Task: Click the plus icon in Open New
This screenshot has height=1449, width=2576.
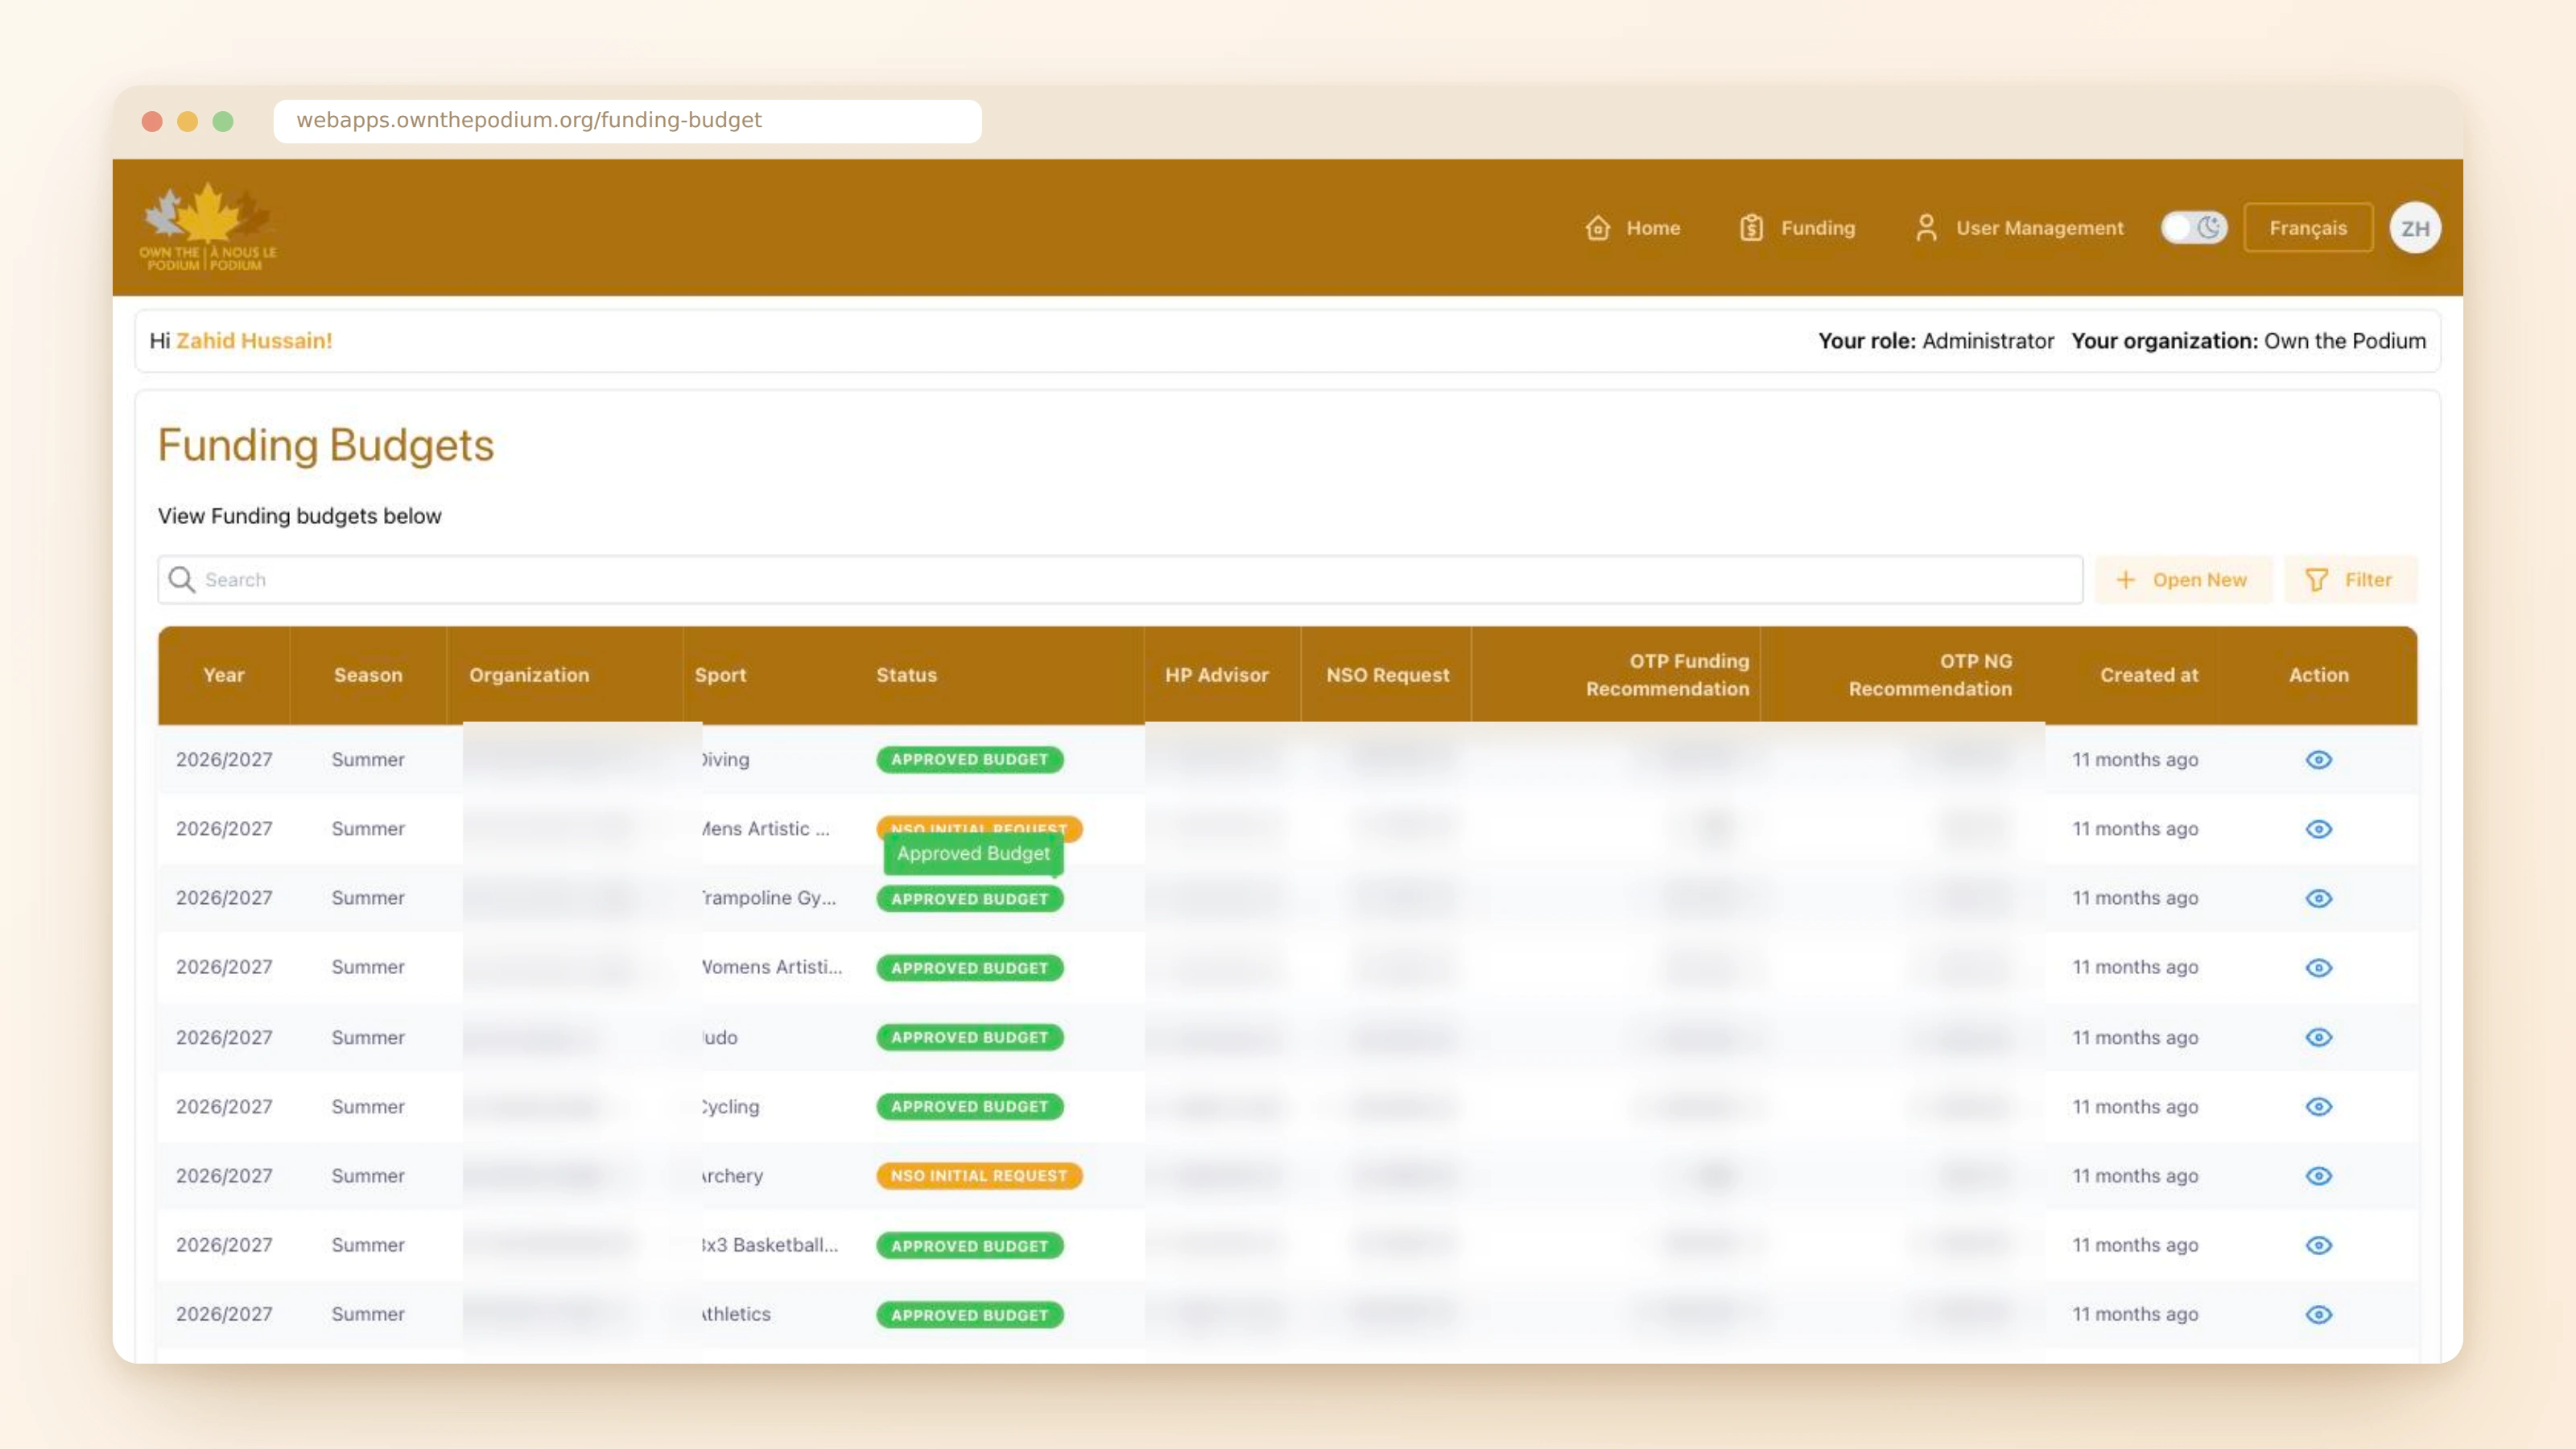Action: (x=2125, y=580)
